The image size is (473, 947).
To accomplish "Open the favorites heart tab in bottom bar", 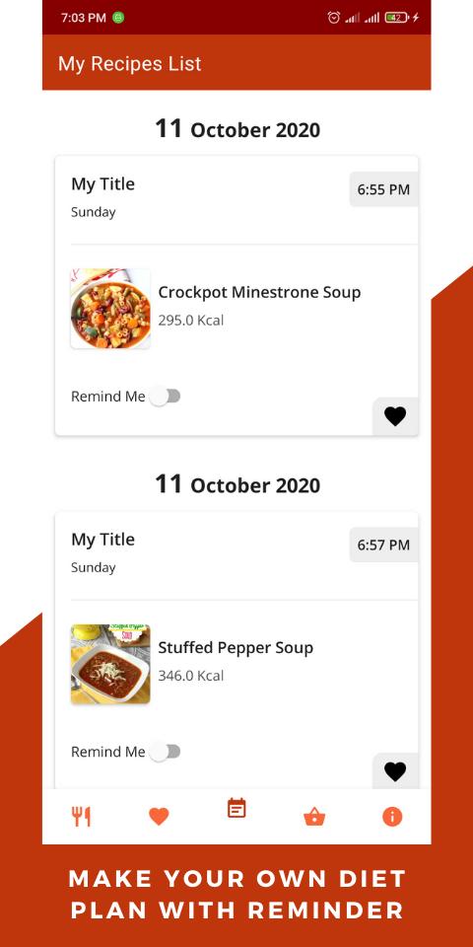I will tap(159, 817).
